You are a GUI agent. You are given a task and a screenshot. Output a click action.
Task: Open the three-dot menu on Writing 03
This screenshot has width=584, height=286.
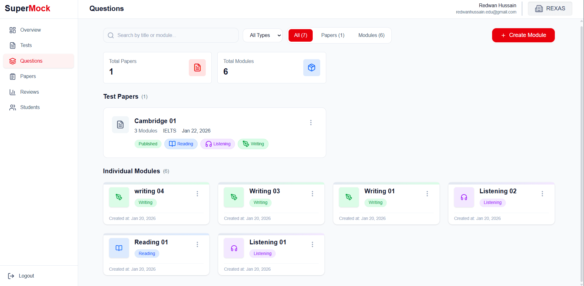tap(312, 194)
